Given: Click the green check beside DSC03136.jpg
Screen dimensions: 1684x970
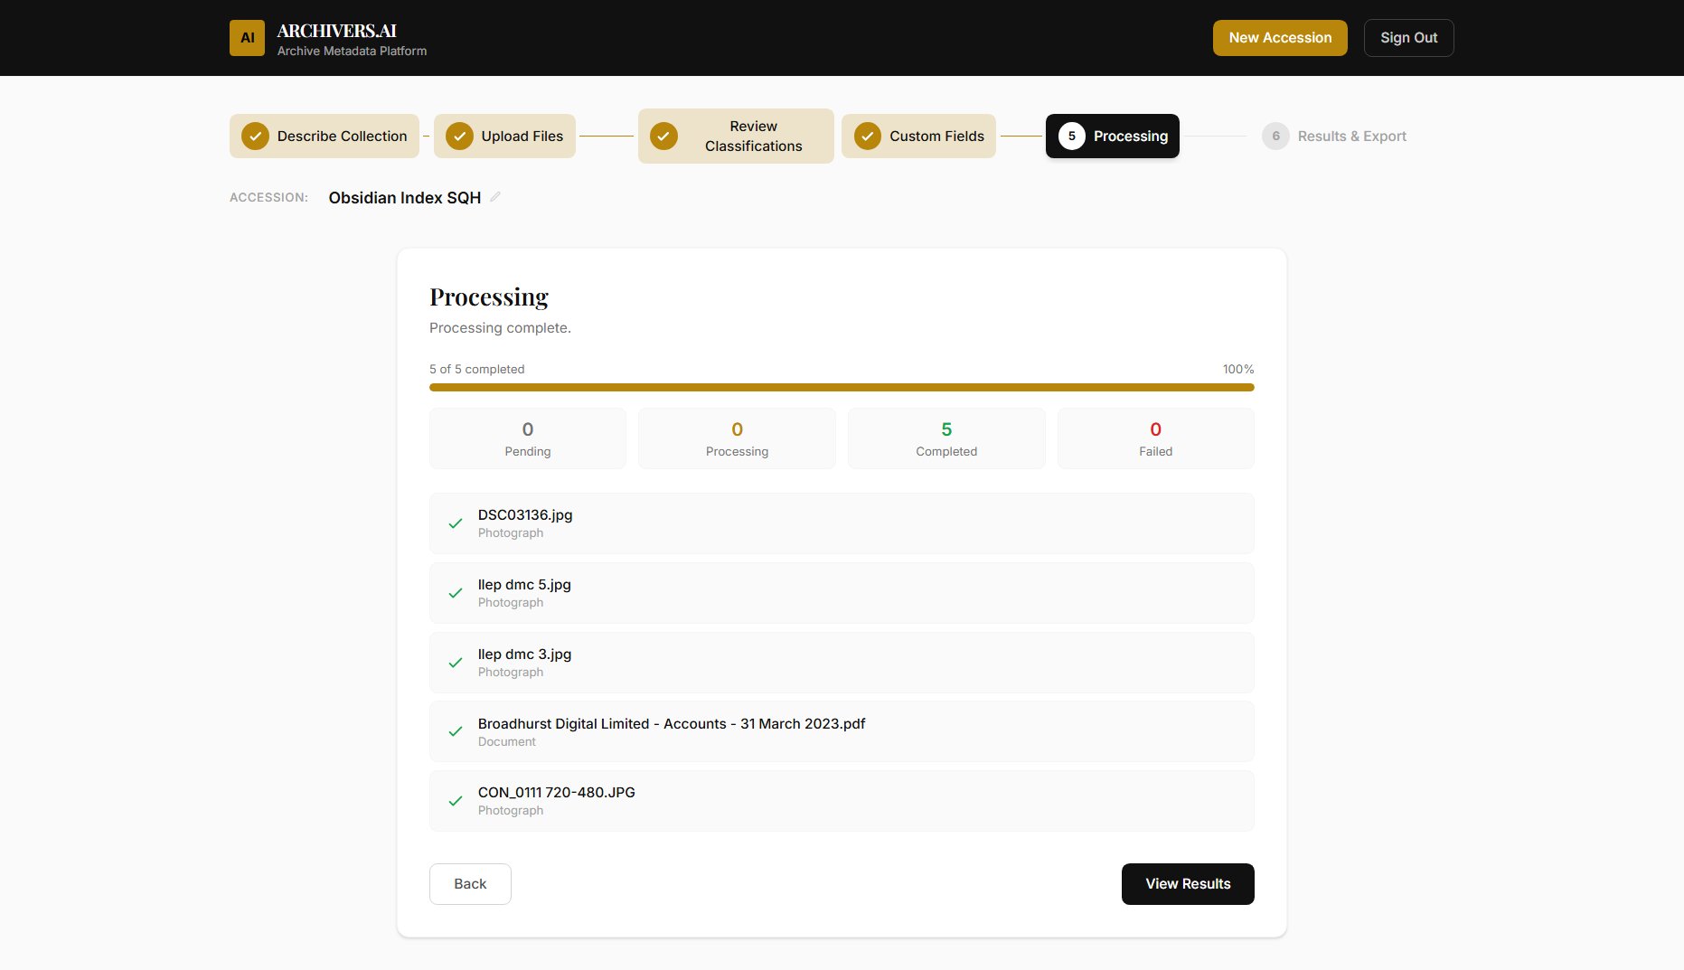Looking at the screenshot, I should coord(455,523).
